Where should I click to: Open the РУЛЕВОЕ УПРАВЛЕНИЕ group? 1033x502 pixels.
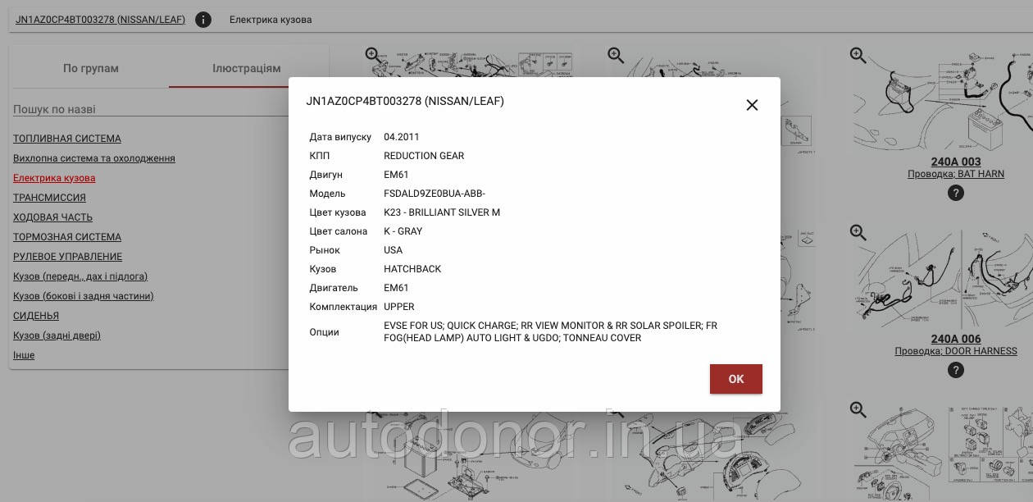pos(67,257)
